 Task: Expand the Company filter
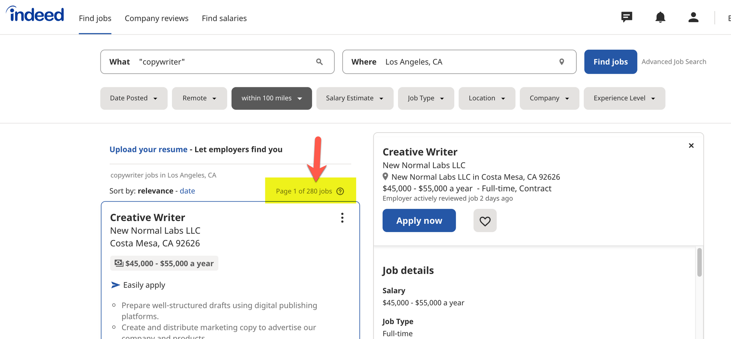pos(550,98)
